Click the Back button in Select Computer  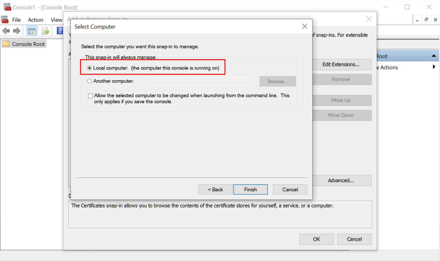pyautogui.click(x=215, y=190)
